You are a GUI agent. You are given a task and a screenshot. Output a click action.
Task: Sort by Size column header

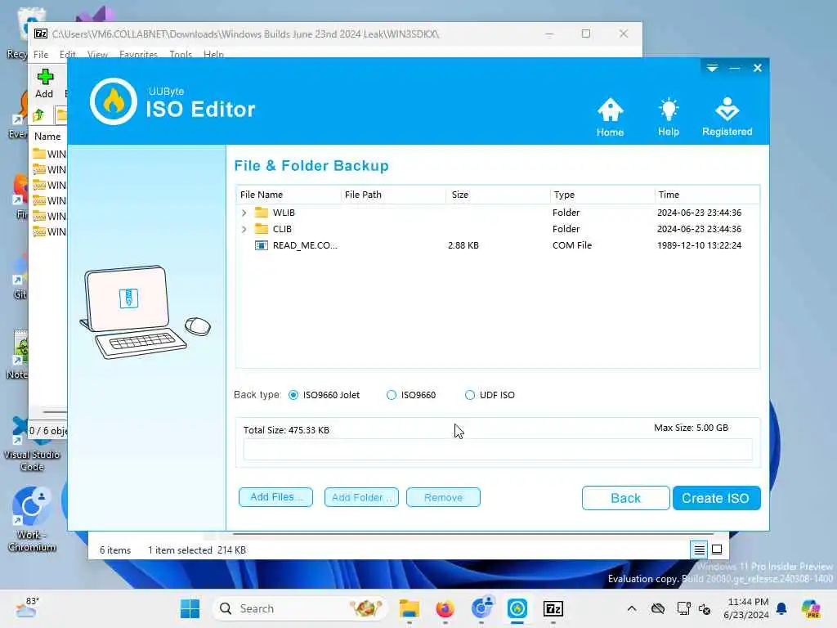pyautogui.click(x=498, y=195)
